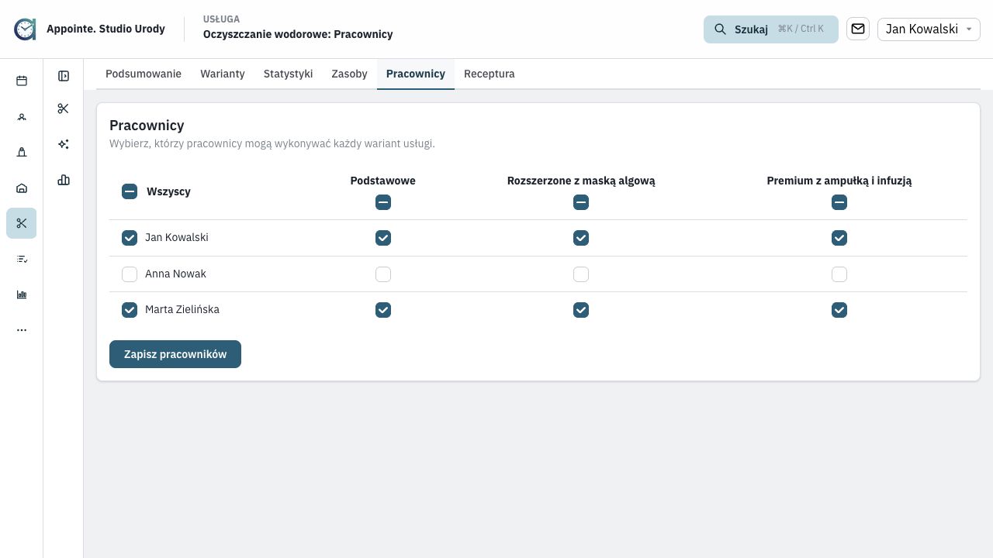Click the Appointe clock logo
The height and width of the screenshot is (558, 993).
pyautogui.click(x=25, y=29)
